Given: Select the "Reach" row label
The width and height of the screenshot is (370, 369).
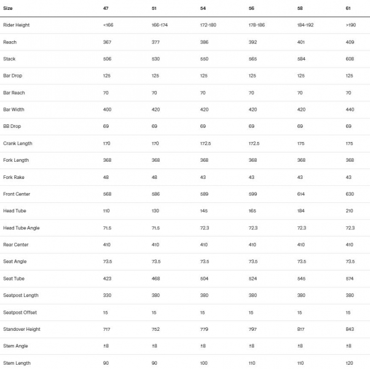Looking at the screenshot, I should (10, 42).
